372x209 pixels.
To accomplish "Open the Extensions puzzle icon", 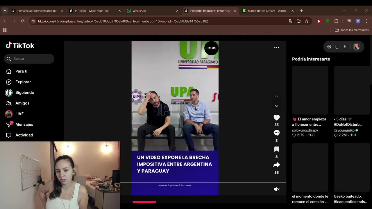I will pyautogui.click(x=336, y=21).
